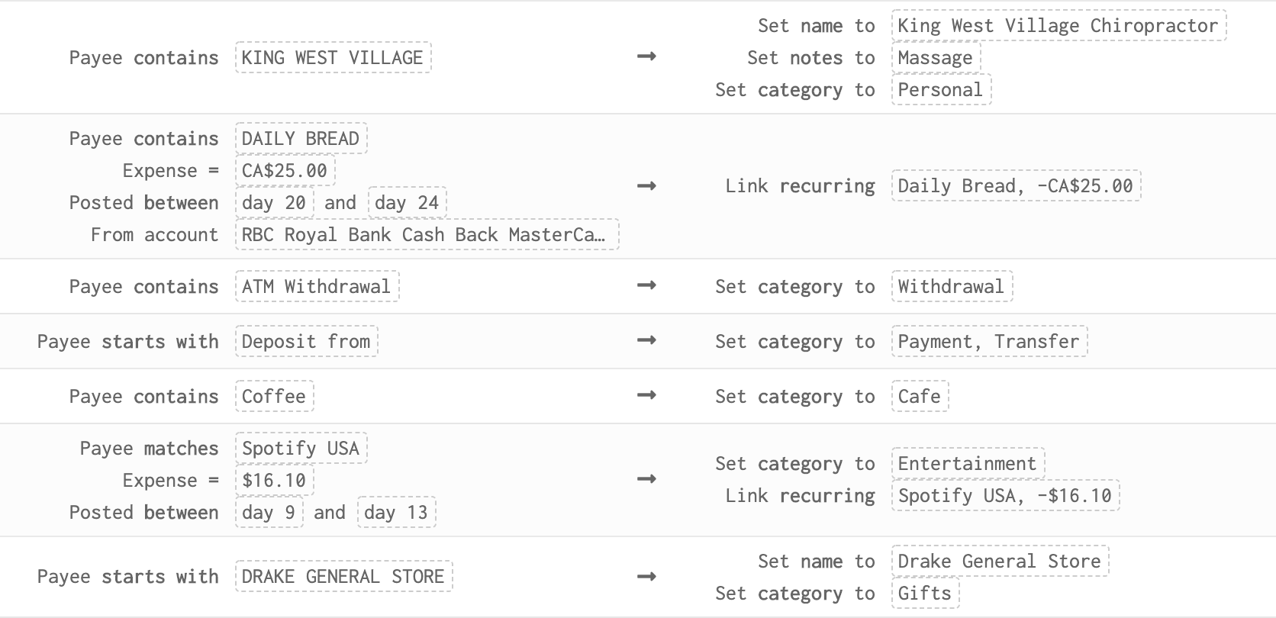Viewport: 1276px width, 618px height.
Task: Open the Withdrawal category field
Action: 952,287
